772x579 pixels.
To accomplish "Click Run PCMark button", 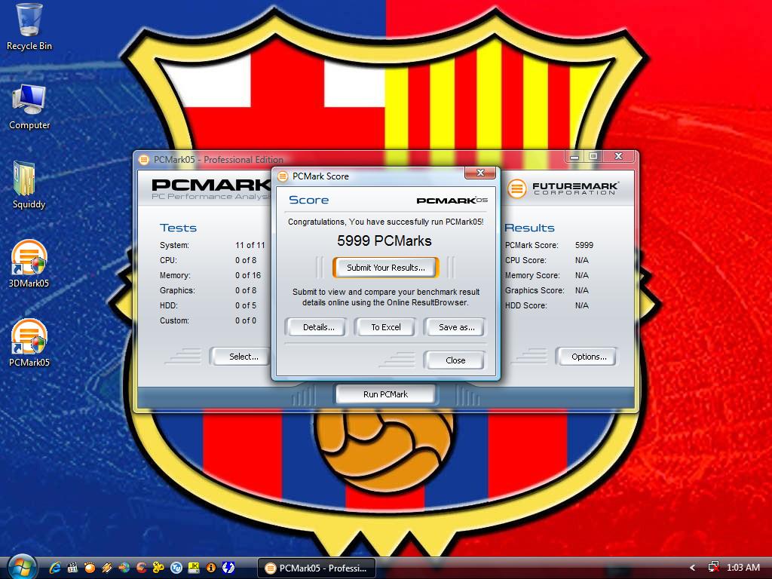I will (385, 394).
